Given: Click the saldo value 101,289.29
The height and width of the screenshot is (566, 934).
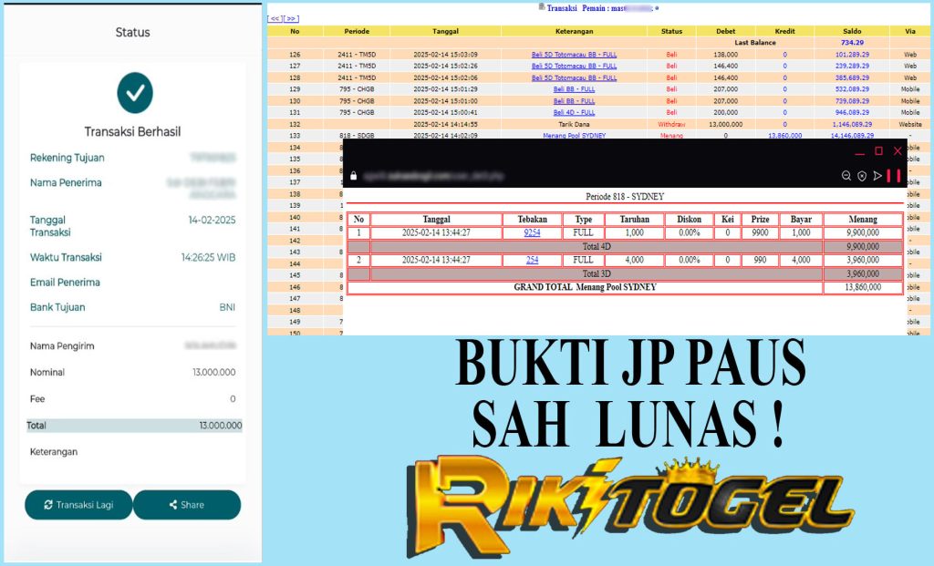Looking at the screenshot, I should pos(852,54).
